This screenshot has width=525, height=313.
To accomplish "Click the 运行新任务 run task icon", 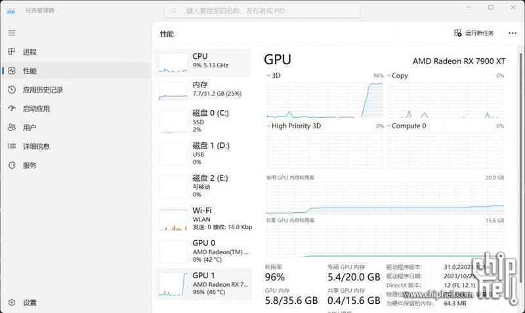I will tap(457, 33).
